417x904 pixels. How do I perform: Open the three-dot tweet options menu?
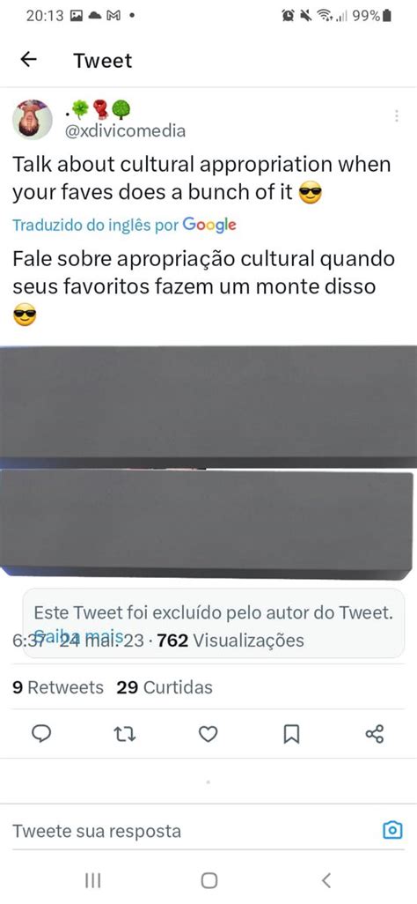click(x=396, y=116)
